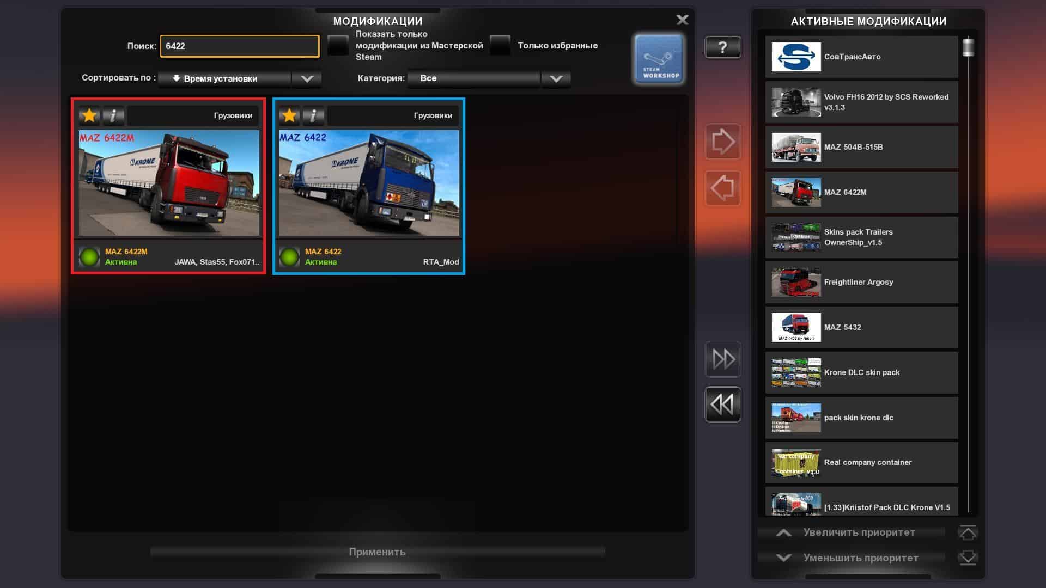Move mod to top priority icon
The image size is (1046, 588).
click(x=968, y=533)
